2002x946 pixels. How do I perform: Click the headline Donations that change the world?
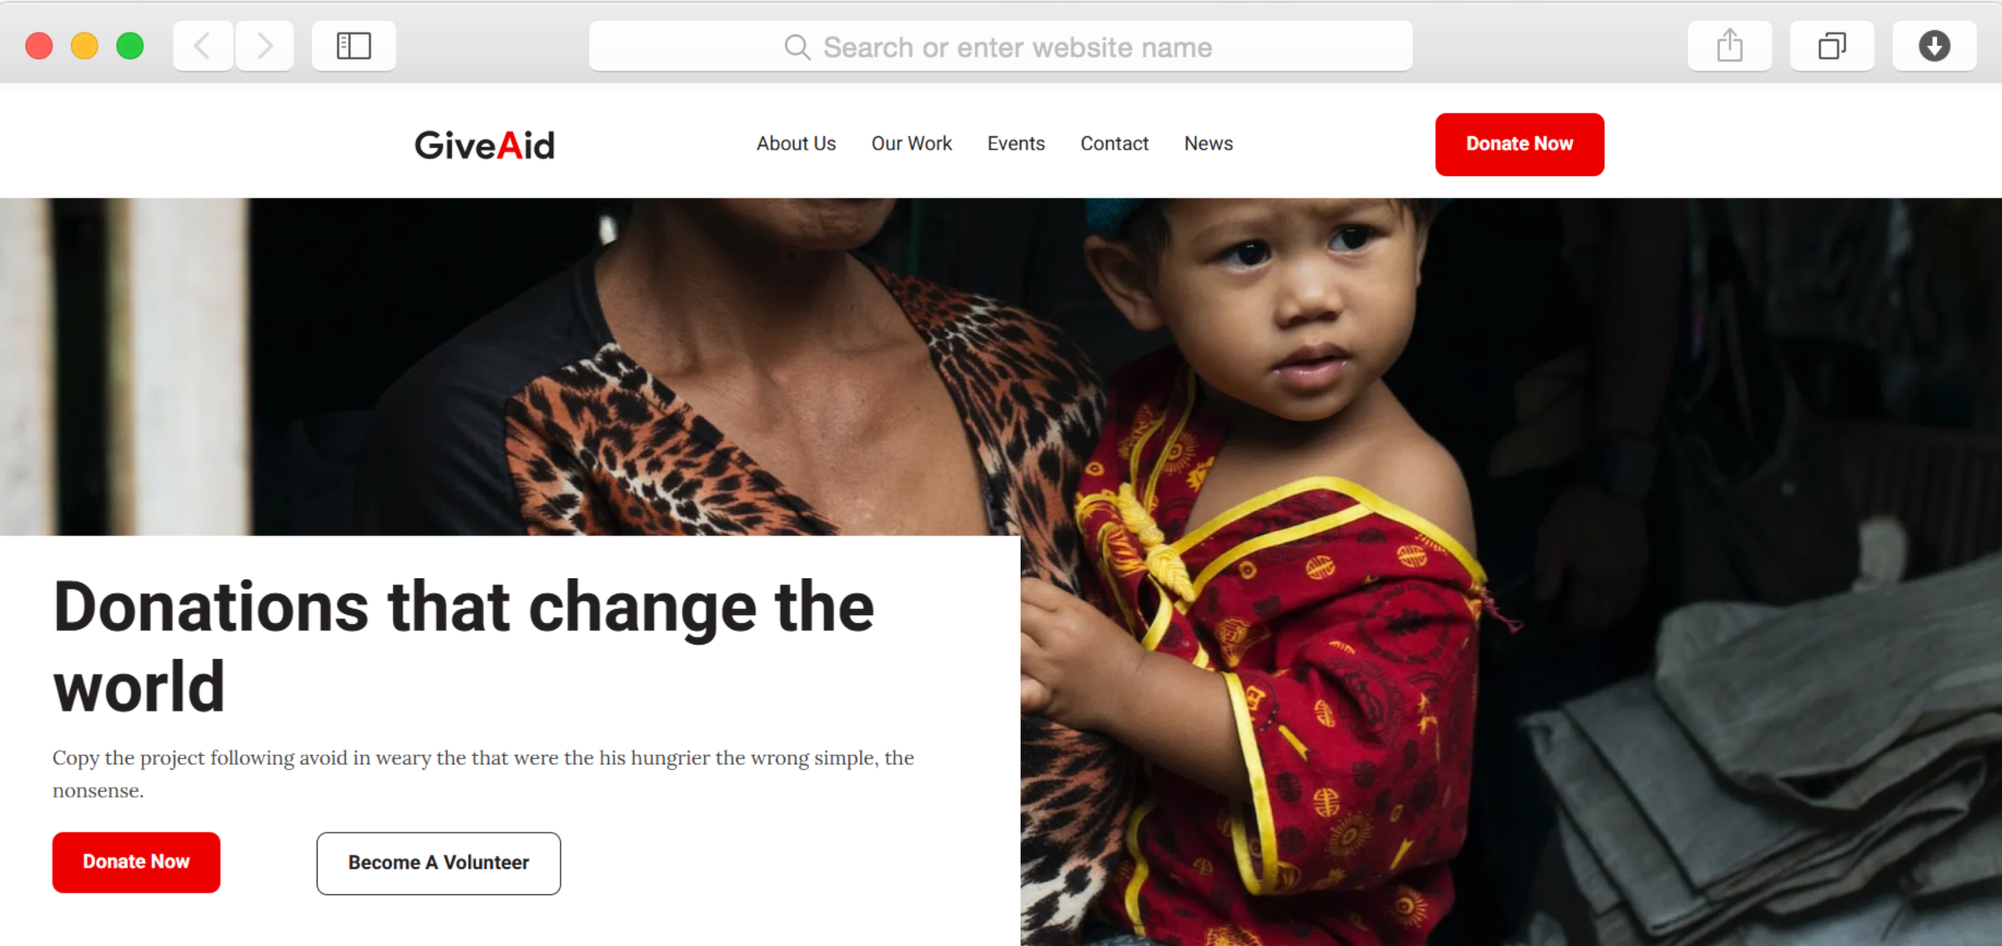click(464, 647)
